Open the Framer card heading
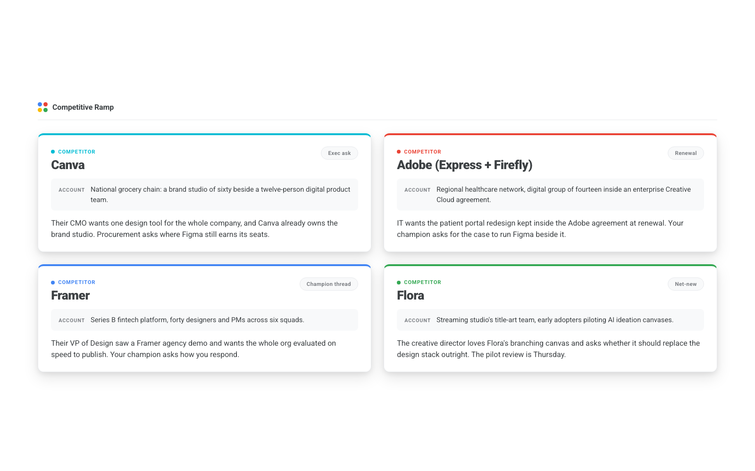The width and height of the screenshot is (755, 471). (x=70, y=295)
